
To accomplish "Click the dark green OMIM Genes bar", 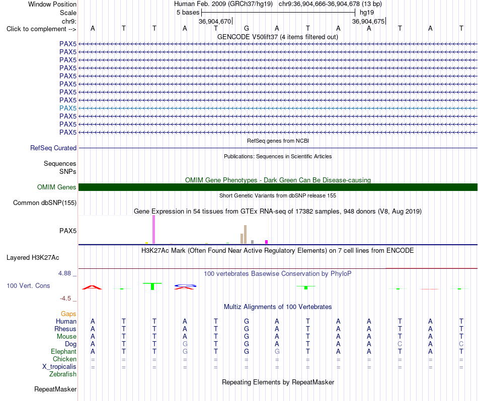I will pos(278,187).
